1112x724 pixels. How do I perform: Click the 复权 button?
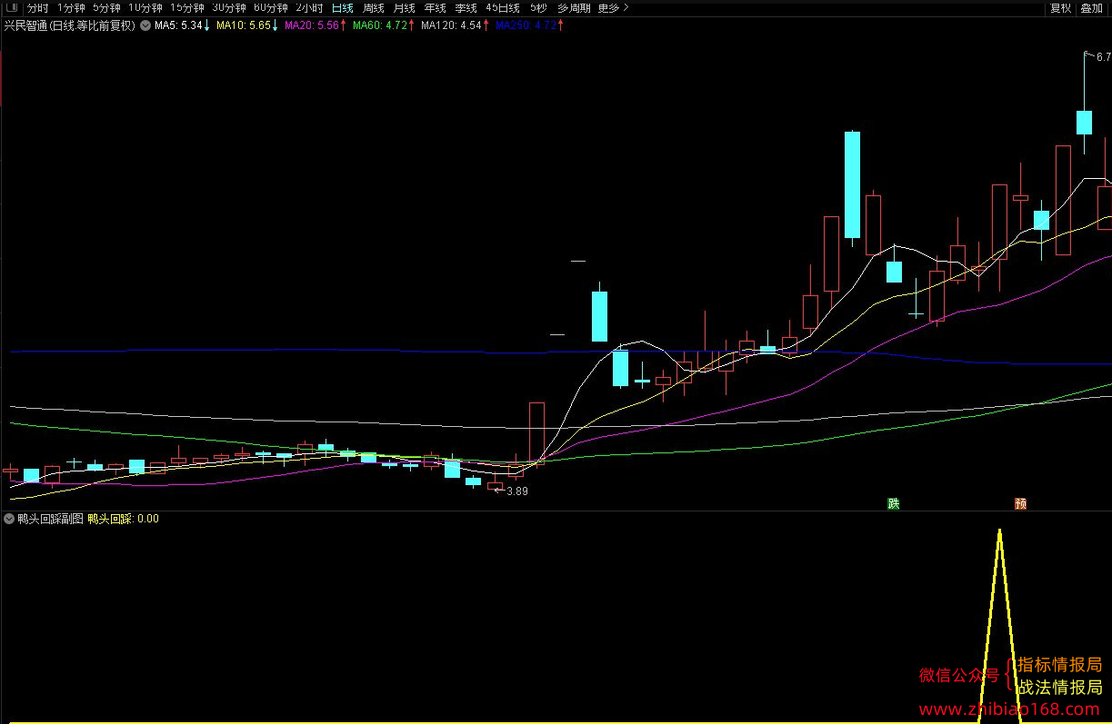pos(1060,8)
